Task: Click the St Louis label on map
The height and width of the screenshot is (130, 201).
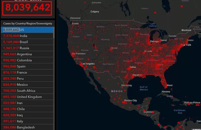Action: [x=148, y=51]
